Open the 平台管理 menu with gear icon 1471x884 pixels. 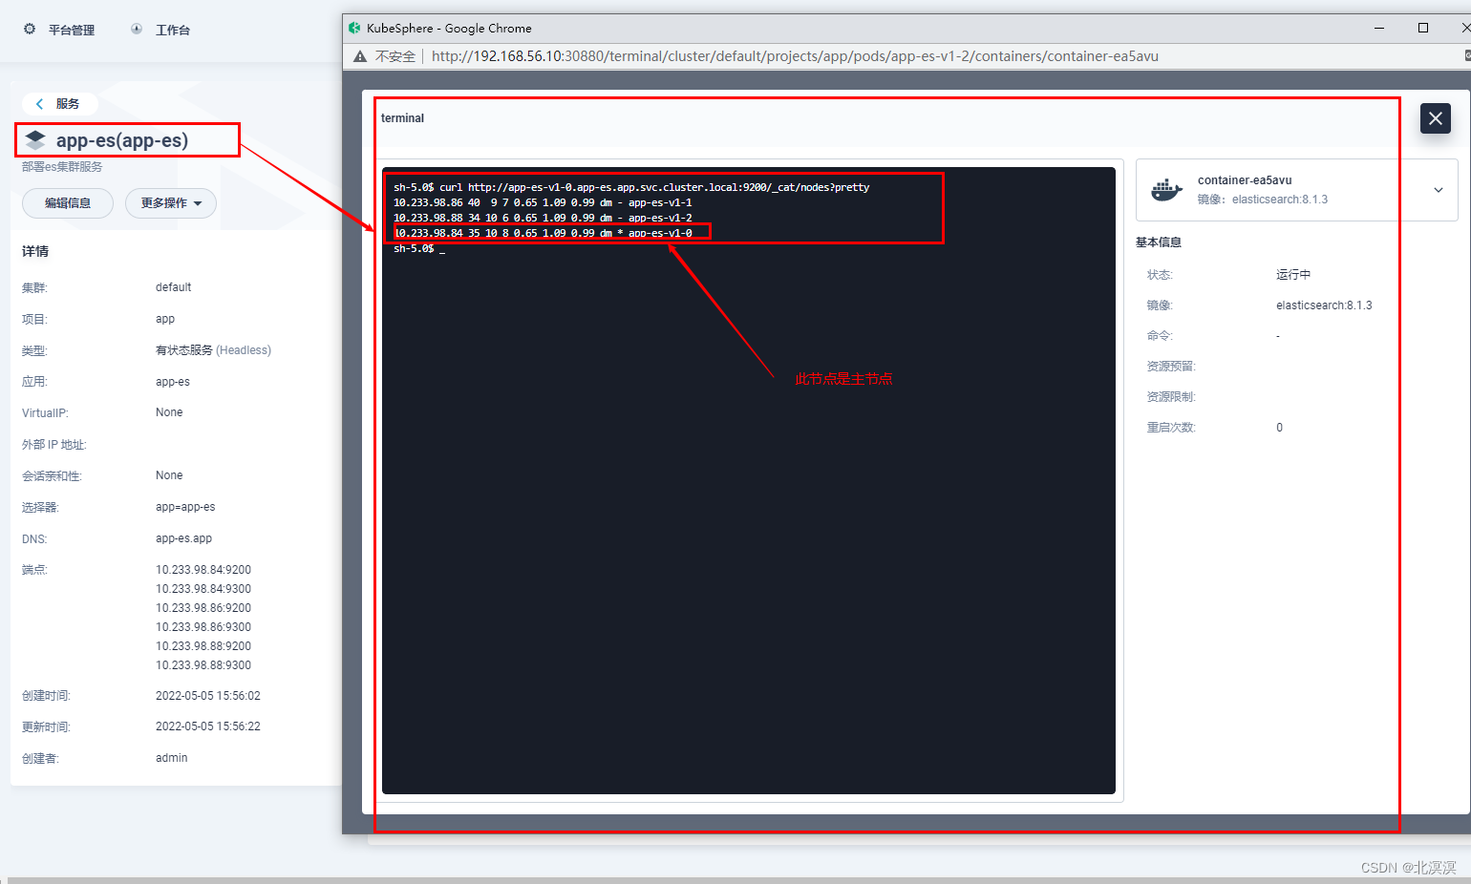(59, 30)
